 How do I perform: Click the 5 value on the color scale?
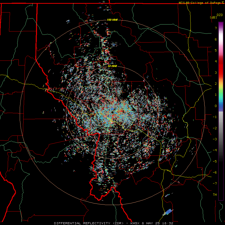click(216, 50)
